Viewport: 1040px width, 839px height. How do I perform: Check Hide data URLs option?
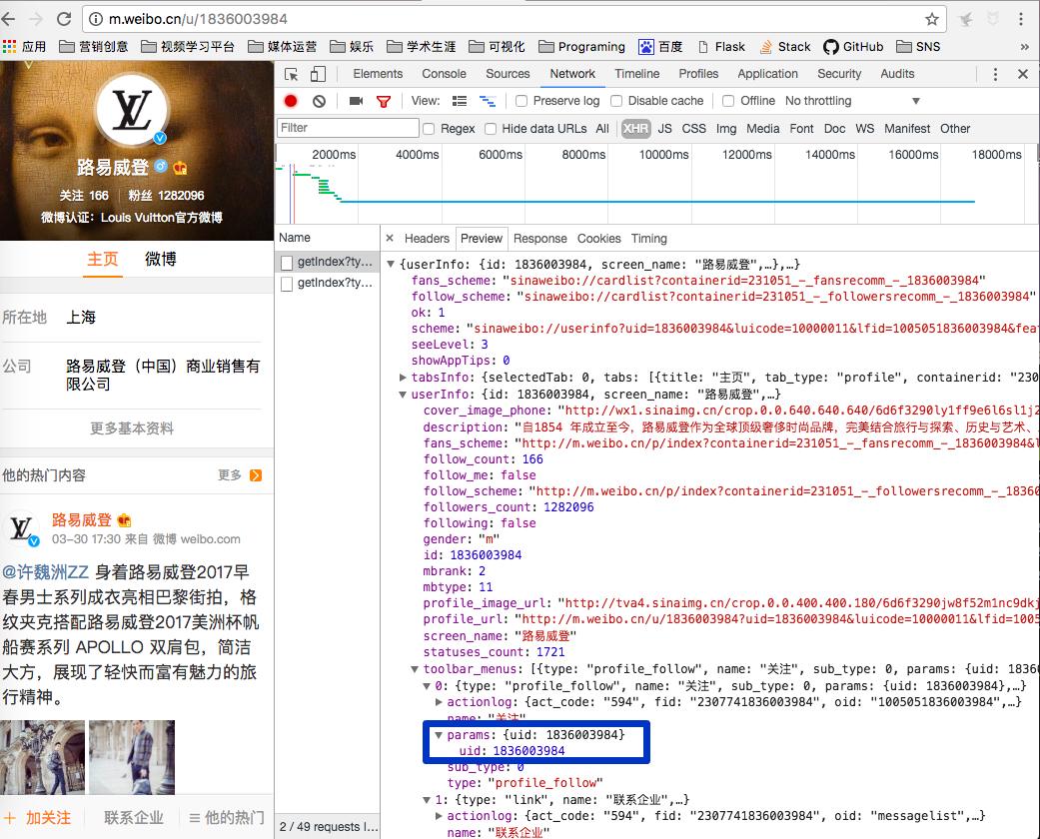(x=491, y=129)
